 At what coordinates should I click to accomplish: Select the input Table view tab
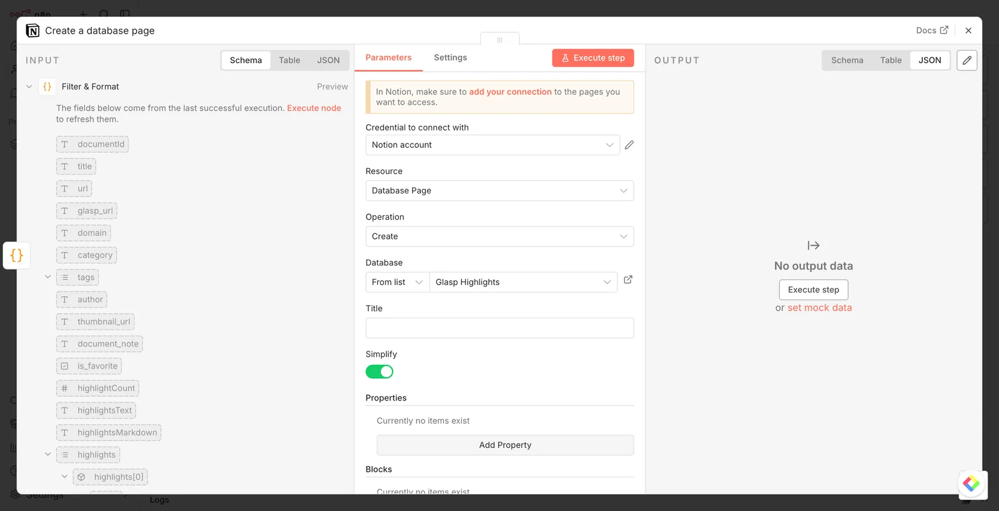(290, 61)
